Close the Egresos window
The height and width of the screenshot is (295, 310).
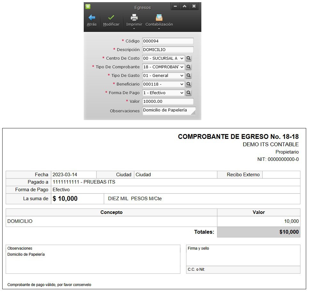pos(194,6)
